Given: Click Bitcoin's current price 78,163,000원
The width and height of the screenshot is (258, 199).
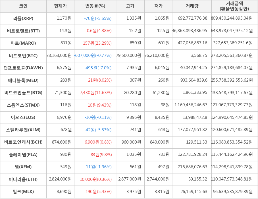Looking at the screenshot, I should (59, 56).
